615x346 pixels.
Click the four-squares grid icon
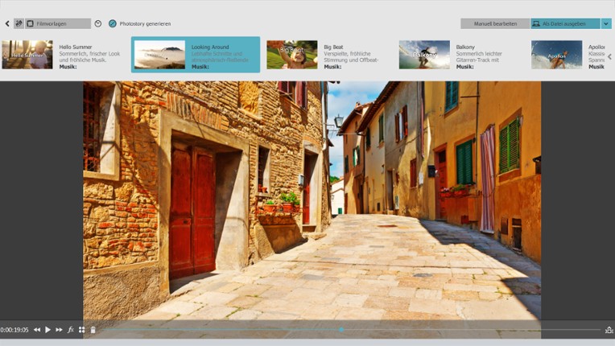82,330
